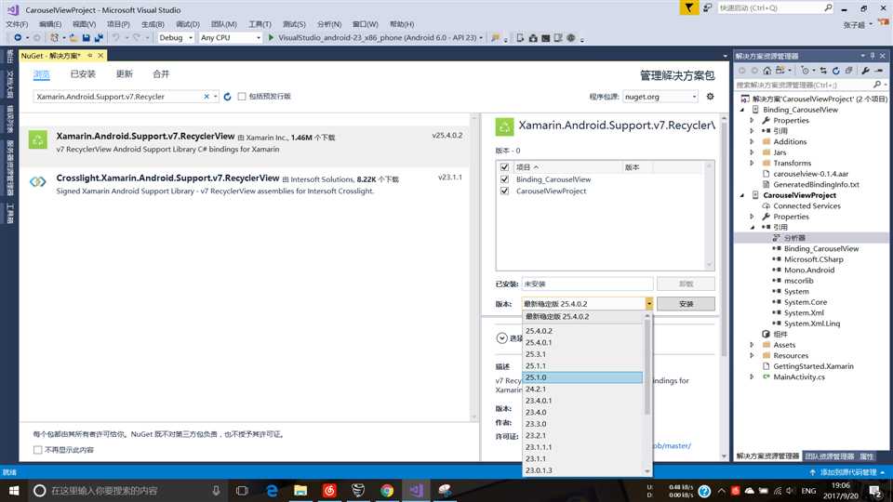Start debugging with the green play icon

tap(271, 37)
